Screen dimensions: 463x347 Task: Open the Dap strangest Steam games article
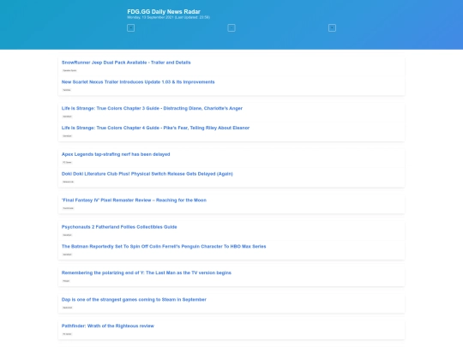(x=134, y=300)
